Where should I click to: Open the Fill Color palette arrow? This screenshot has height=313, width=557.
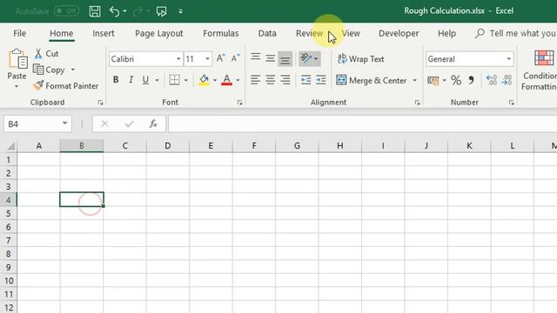pyautogui.click(x=215, y=80)
